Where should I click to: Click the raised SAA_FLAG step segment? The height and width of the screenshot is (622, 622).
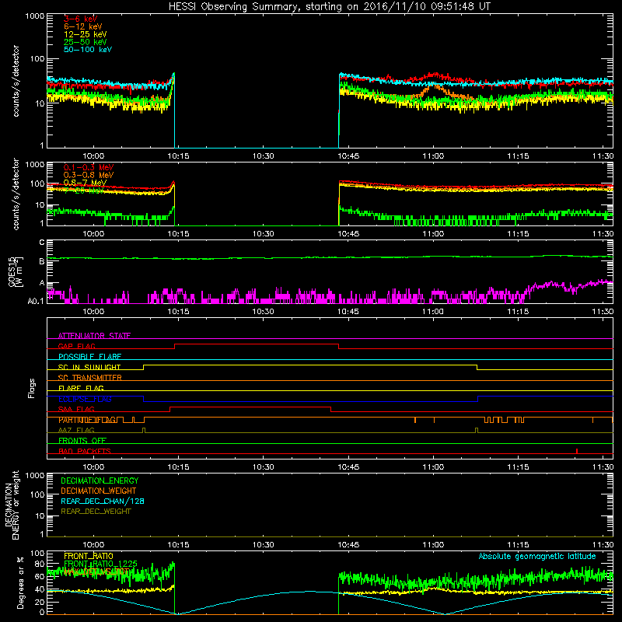coord(250,407)
